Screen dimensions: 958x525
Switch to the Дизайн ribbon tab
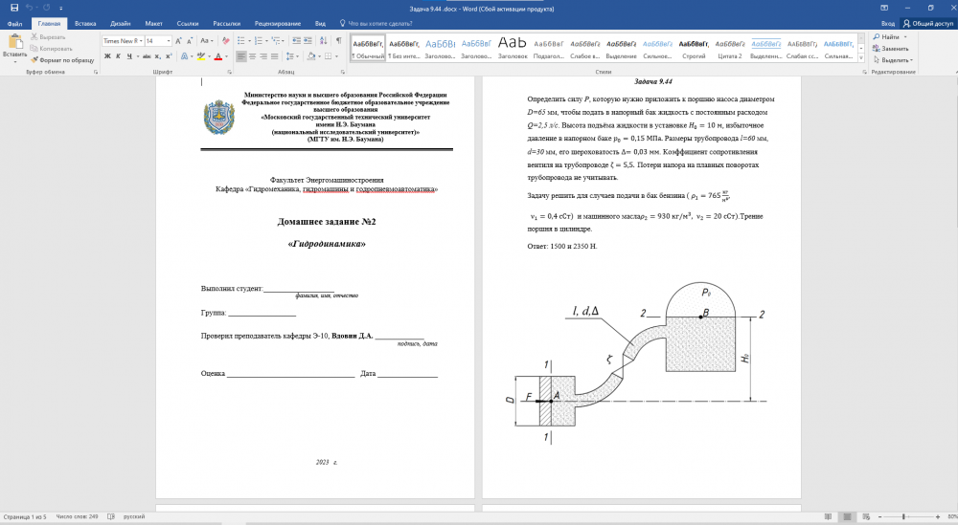click(121, 24)
